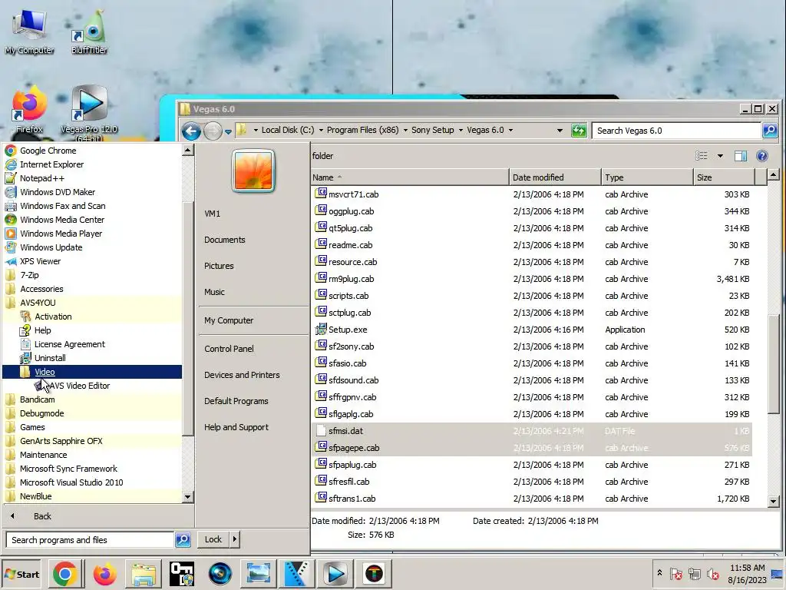Click the network tray icon
Screen dimensions: 786x590
[694, 574]
